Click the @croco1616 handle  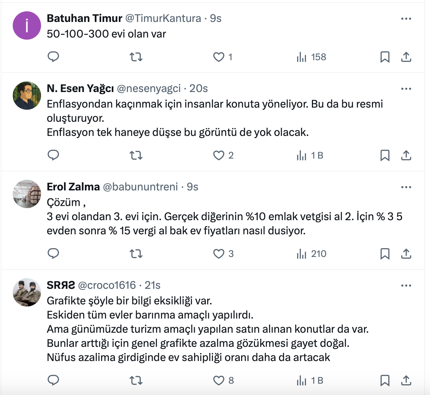tap(106, 285)
